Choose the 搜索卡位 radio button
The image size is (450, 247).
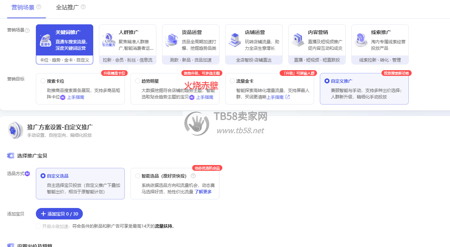click(x=43, y=81)
